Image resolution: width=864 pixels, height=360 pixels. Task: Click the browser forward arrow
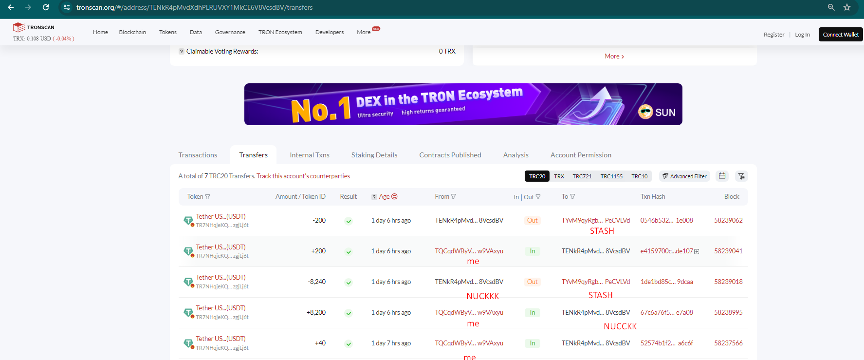[x=28, y=7]
